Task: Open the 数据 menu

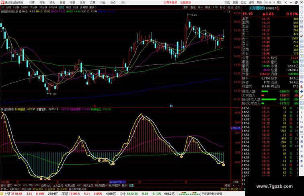Action: coord(62,2)
